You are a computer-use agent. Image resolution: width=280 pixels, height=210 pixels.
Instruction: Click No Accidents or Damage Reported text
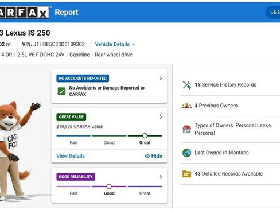pos(107,91)
